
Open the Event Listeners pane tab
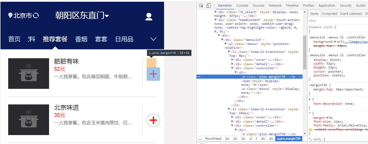point(351,14)
